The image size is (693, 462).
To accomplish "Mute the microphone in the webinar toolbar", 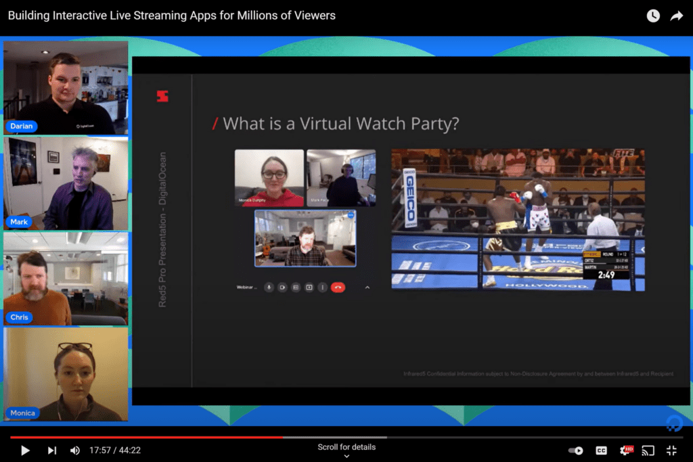I will coord(269,287).
